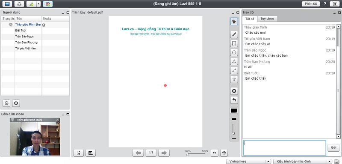
Task: Sort by Media column header
Action: click(x=55, y=19)
